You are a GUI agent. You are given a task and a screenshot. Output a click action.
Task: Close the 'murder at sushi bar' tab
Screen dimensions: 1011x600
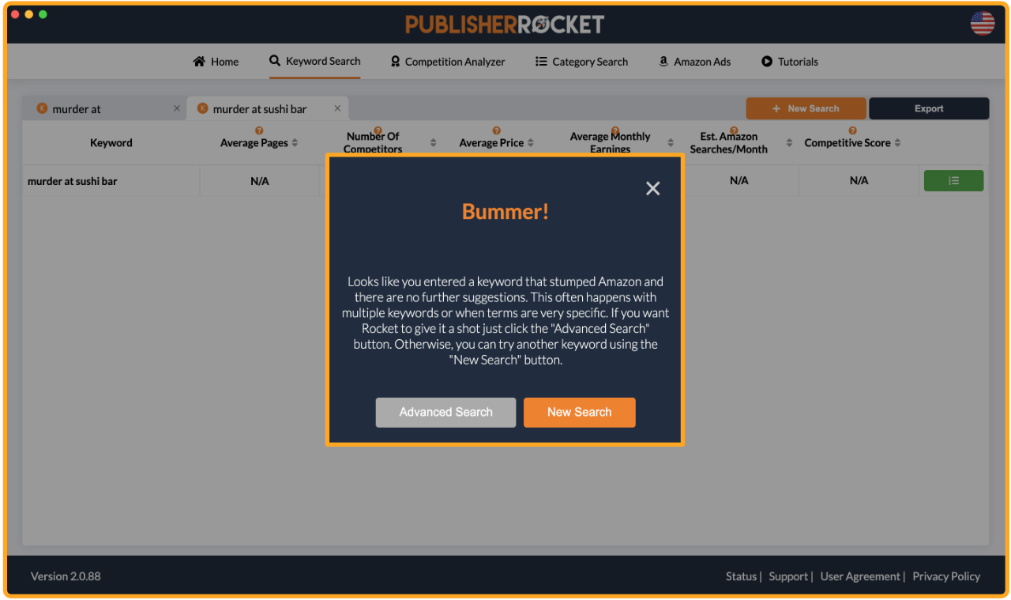(x=337, y=108)
